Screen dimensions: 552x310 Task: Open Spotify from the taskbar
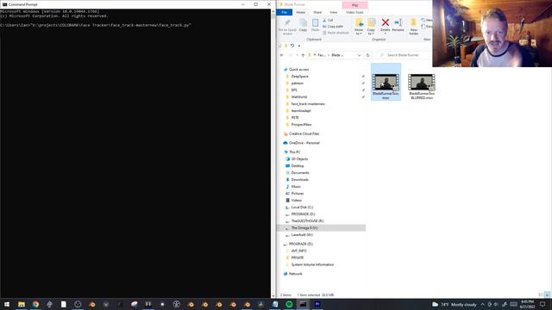pyautogui.click(x=289, y=304)
